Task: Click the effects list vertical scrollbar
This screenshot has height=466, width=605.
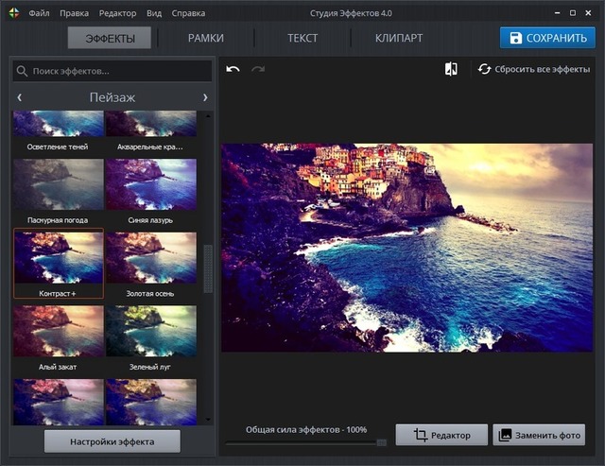Action: click(209, 269)
